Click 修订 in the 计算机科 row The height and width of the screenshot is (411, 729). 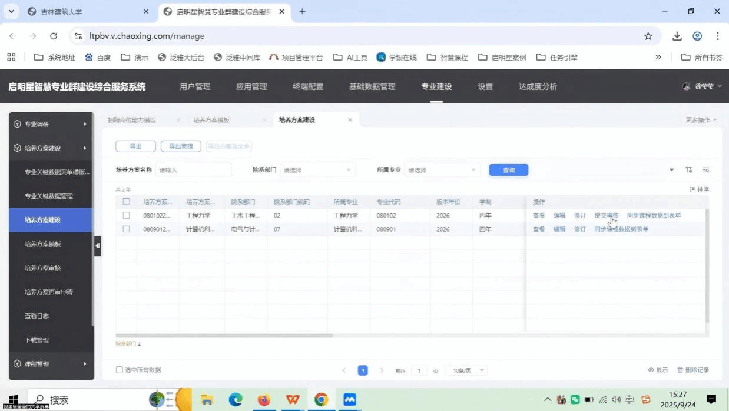tap(580, 229)
